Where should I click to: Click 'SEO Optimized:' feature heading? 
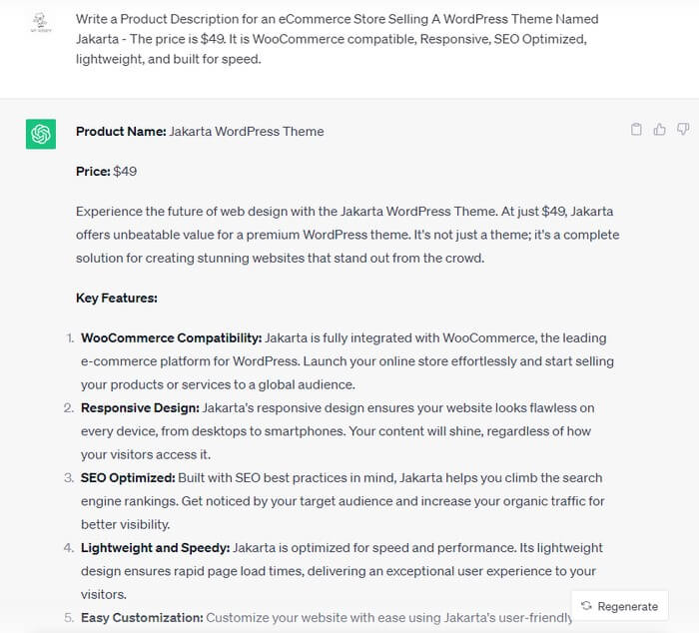[x=128, y=478]
